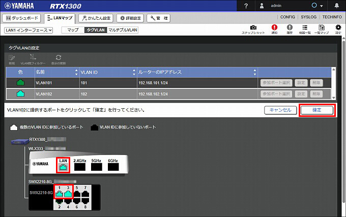This screenshot has height=217, width=346.
Task: Open the 管理 tab
Action: tap(158, 18)
